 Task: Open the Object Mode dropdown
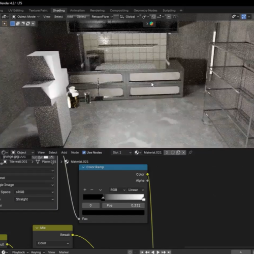[x=25, y=17]
